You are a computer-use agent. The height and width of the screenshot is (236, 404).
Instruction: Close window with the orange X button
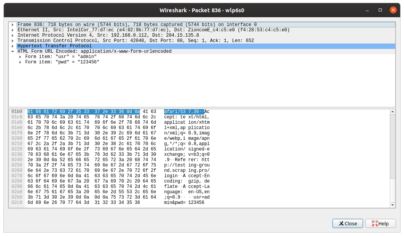tap(393, 10)
